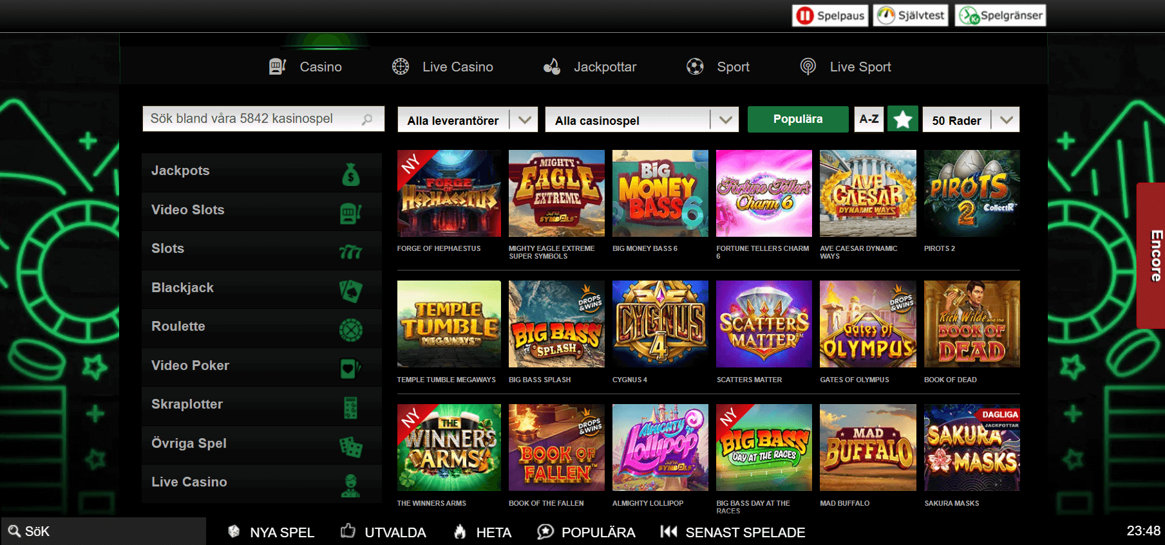Click the Roulette wheel sidebar icon
Viewport: 1165px width, 545px height.
351,330
